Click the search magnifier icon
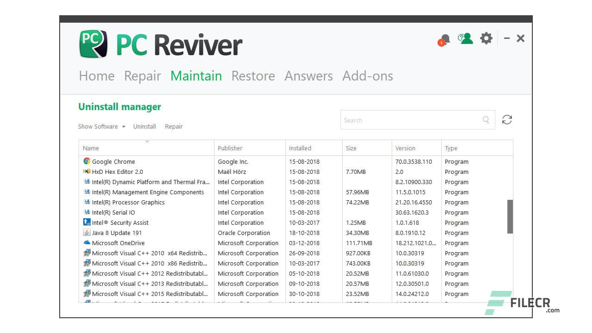 click(485, 120)
